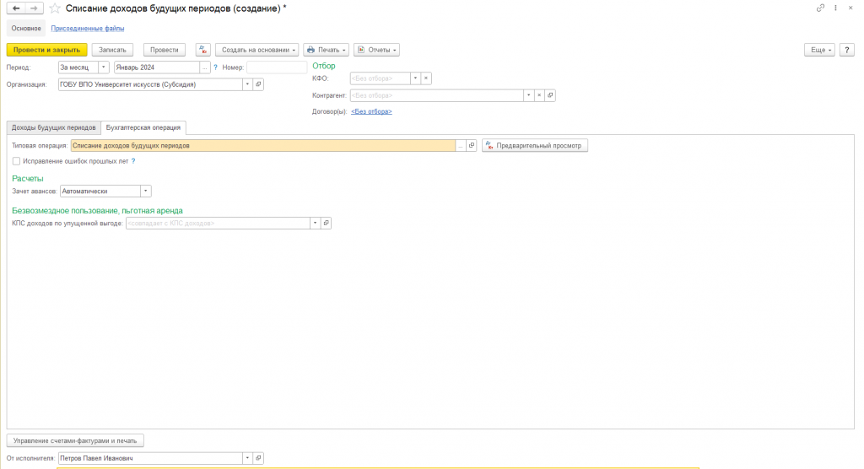Click the КФО filter input field

pos(381,78)
